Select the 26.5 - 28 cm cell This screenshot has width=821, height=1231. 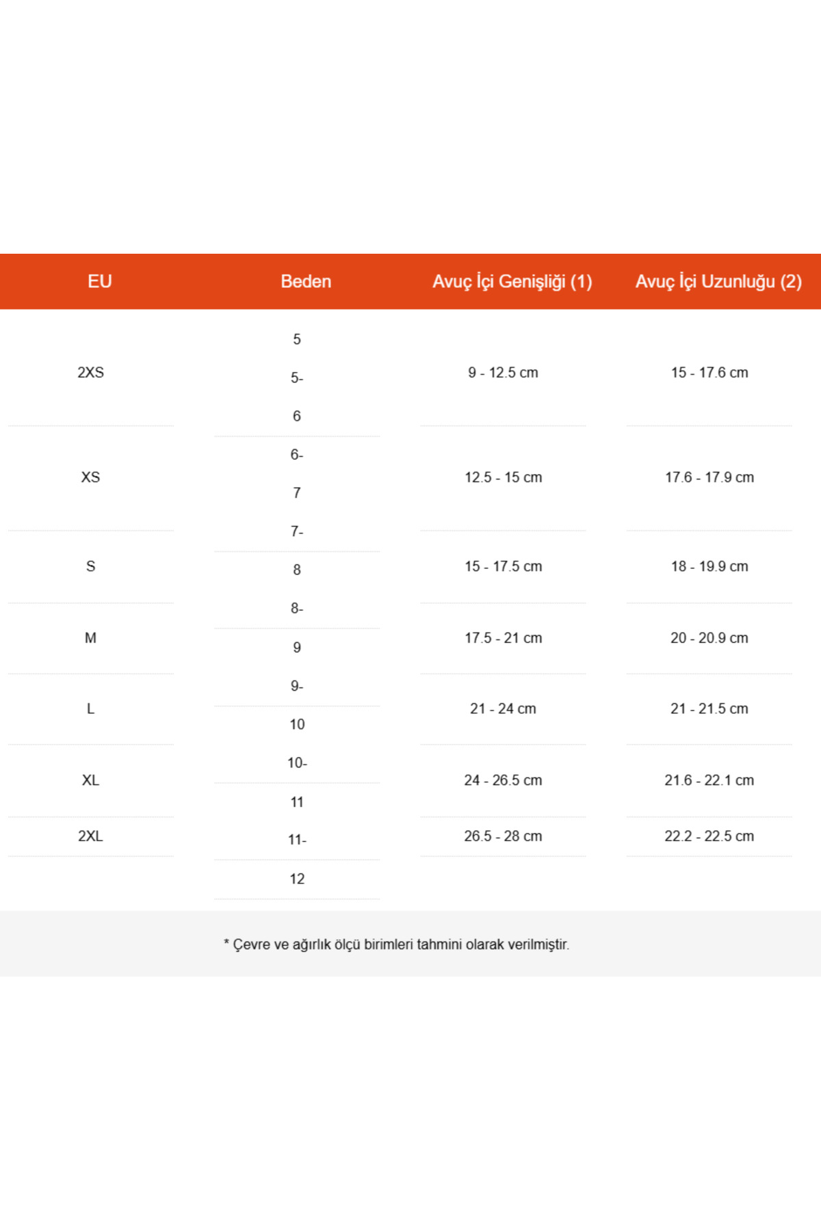pyautogui.click(x=503, y=836)
